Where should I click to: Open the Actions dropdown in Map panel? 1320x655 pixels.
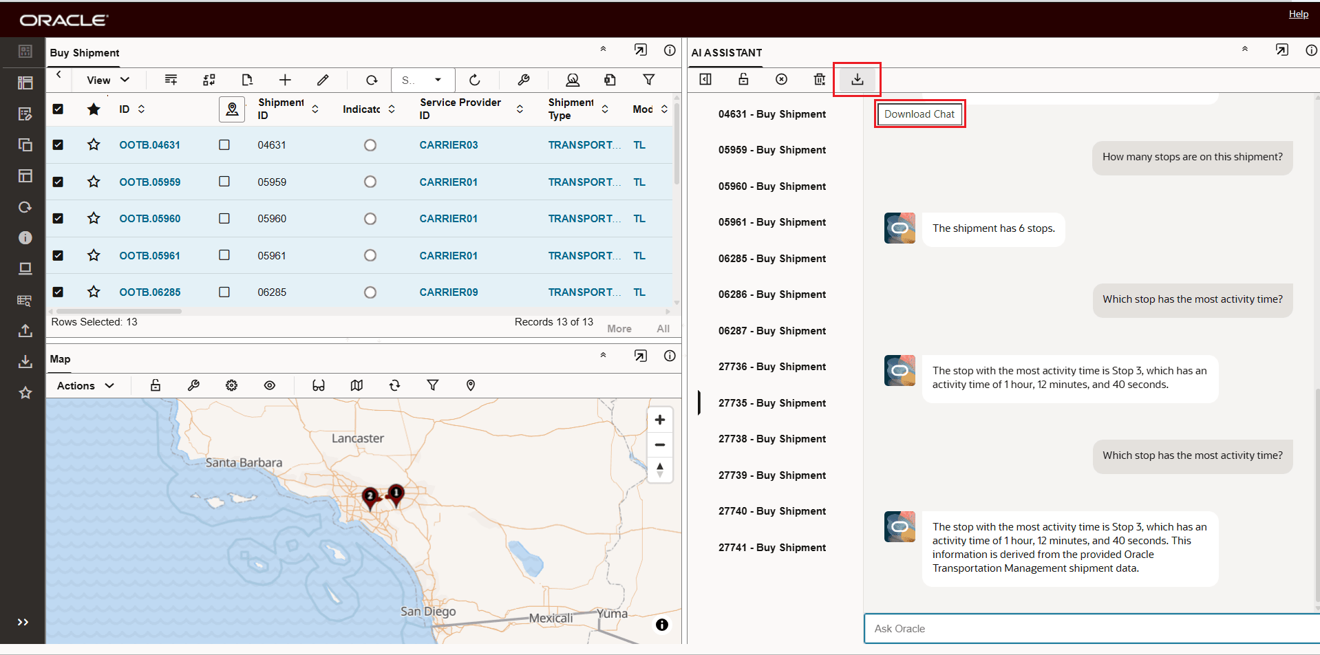pos(86,385)
